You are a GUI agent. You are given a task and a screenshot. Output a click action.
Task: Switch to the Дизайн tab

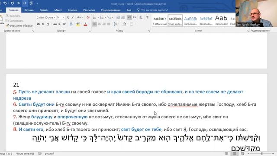tap(44, 10)
